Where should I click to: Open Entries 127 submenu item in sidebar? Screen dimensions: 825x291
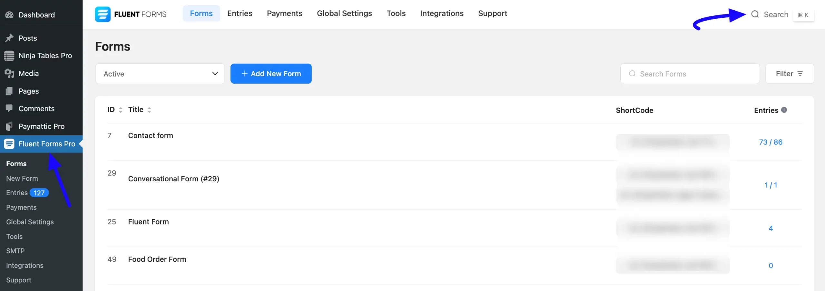(27, 193)
